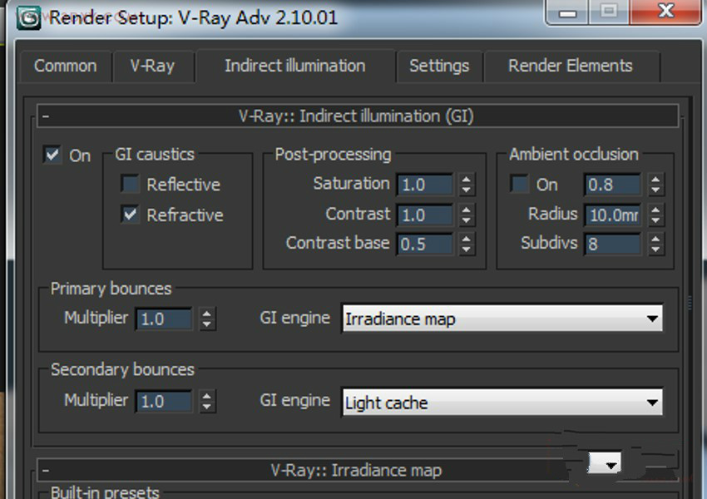The width and height of the screenshot is (707, 499).
Task: Click the Subdivs value field
Action: [x=612, y=244]
